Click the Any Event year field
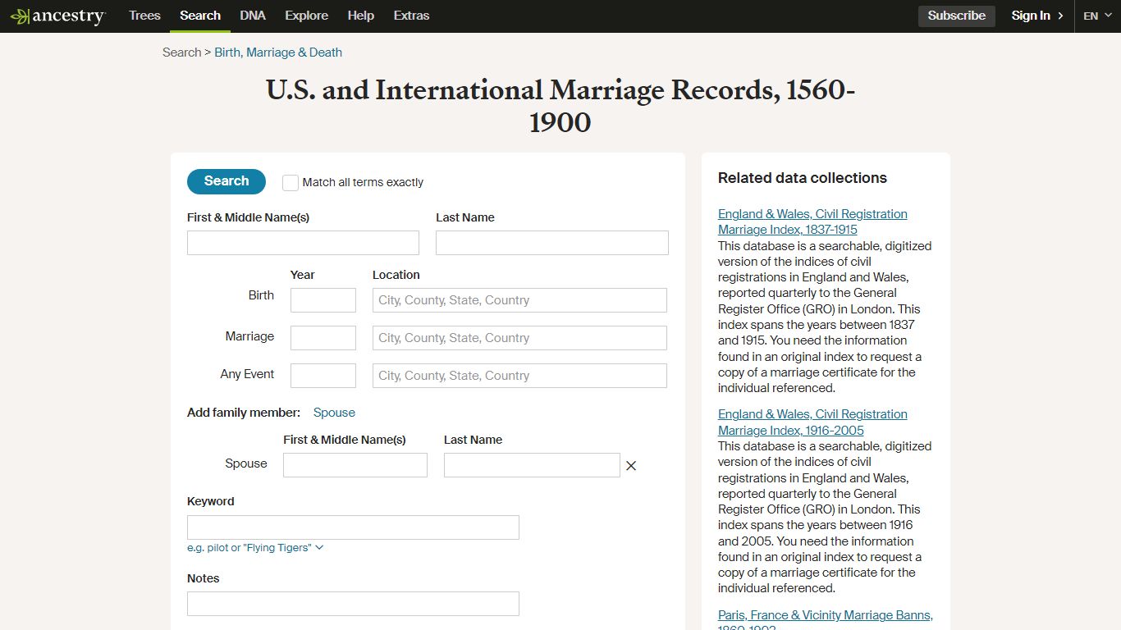This screenshot has height=630, width=1121. 323,376
